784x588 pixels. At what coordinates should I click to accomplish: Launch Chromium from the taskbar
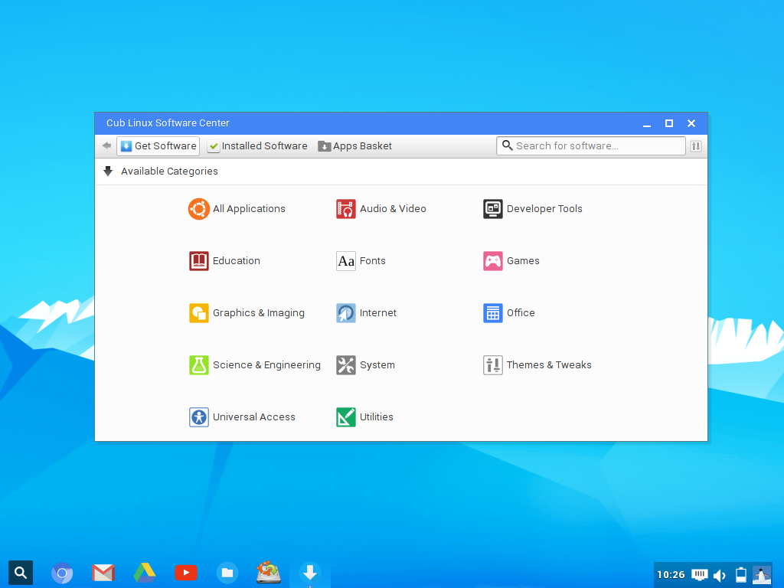tap(62, 573)
